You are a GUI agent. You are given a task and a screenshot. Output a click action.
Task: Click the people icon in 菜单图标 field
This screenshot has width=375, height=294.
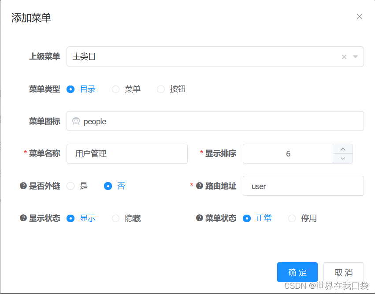point(77,121)
